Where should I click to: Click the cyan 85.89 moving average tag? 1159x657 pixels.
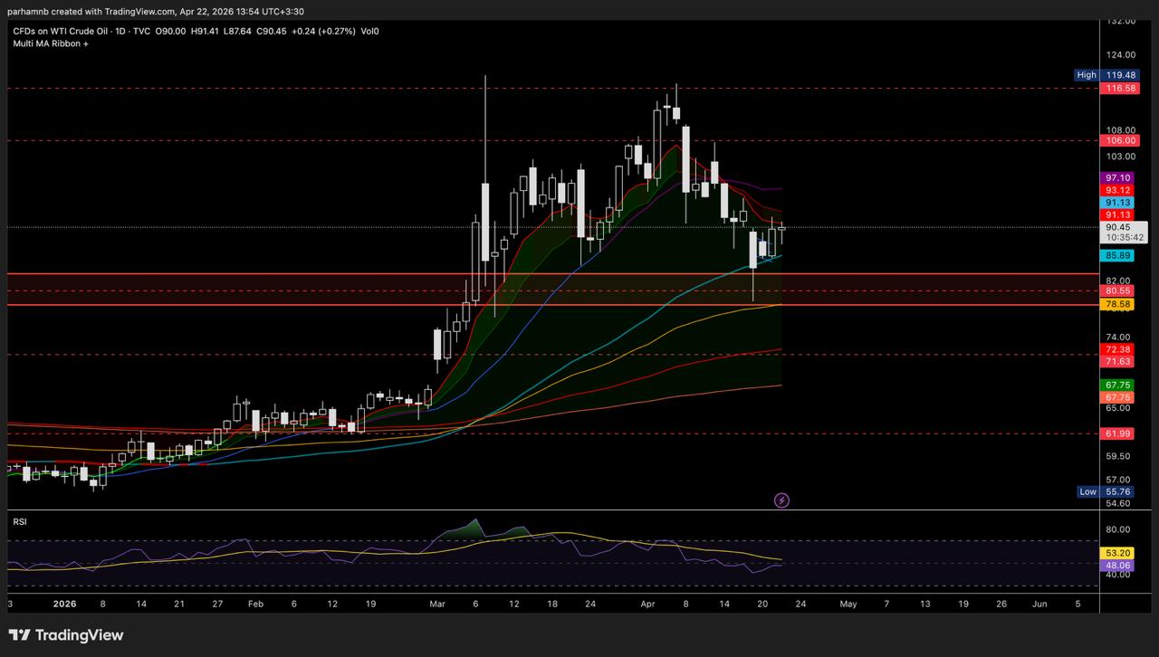point(1118,256)
